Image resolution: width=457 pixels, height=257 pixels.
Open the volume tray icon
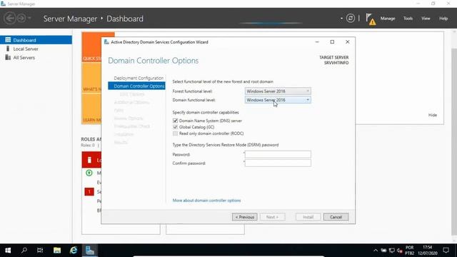(x=399, y=251)
